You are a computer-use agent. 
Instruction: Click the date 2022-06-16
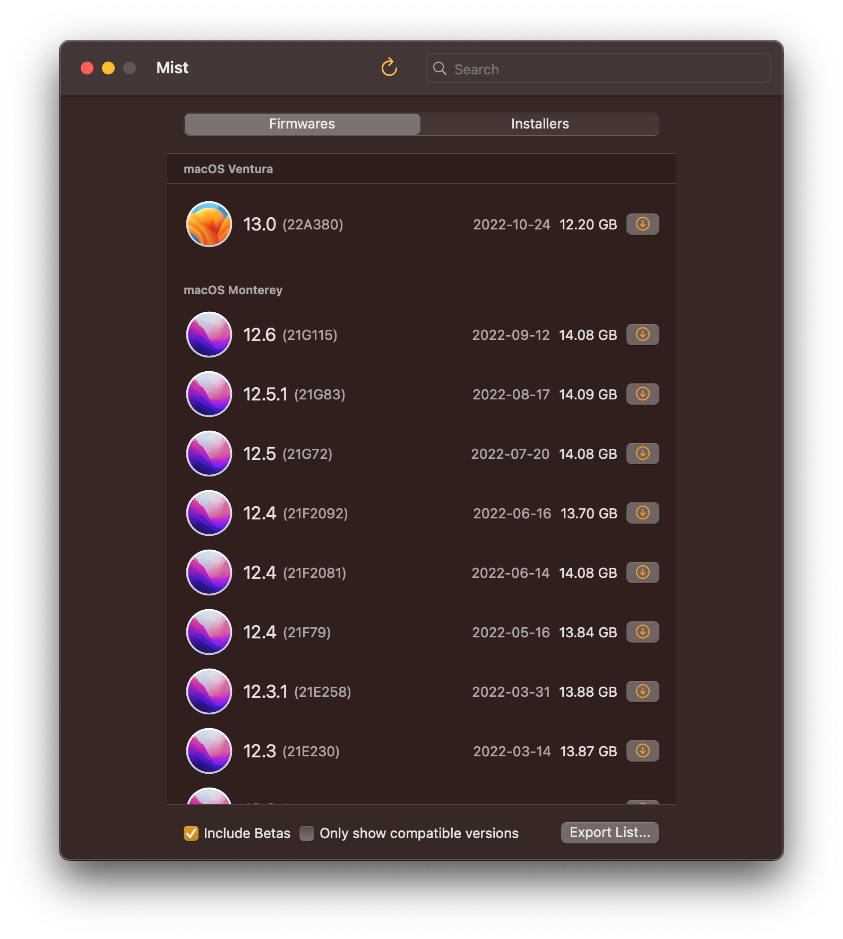pos(512,514)
